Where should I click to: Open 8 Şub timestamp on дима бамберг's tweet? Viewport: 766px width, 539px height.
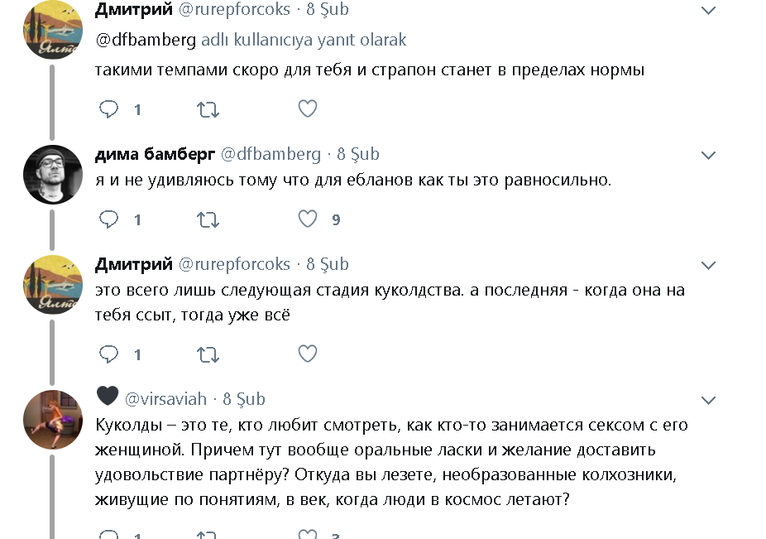[x=357, y=154]
